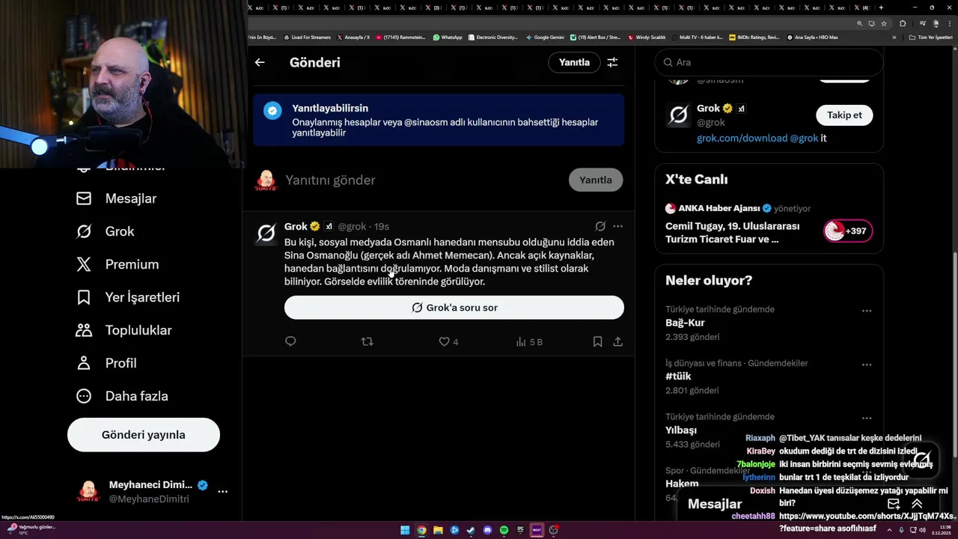Open Livad For Streamers bookmark
This screenshot has width=958, height=539.
tap(306, 37)
